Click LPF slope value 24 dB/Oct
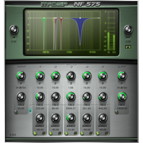Screen dimensions: 143x143 tap(122, 88)
